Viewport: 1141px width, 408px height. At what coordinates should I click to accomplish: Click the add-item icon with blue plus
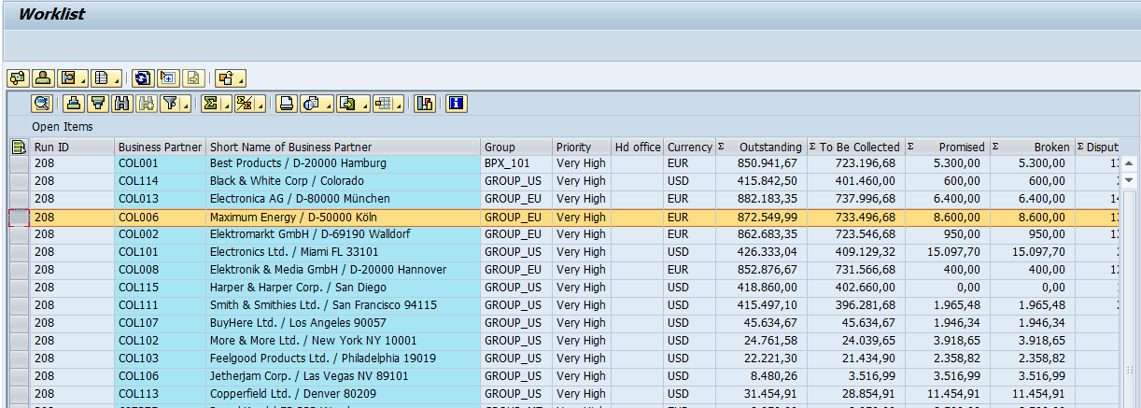168,78
